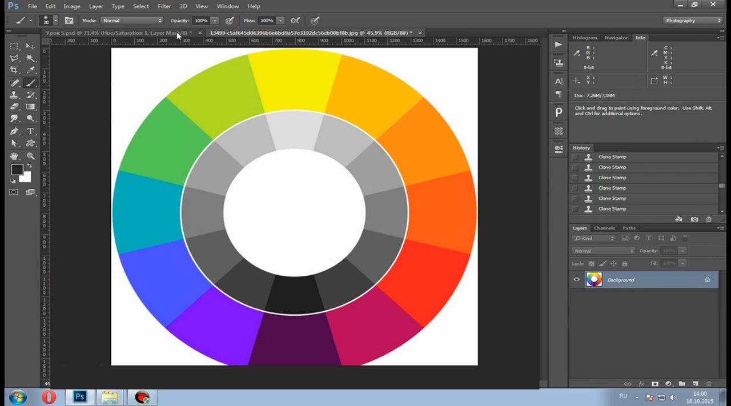Select the Zoom tool in toolbox
The image size is (731, 406).
30,156
